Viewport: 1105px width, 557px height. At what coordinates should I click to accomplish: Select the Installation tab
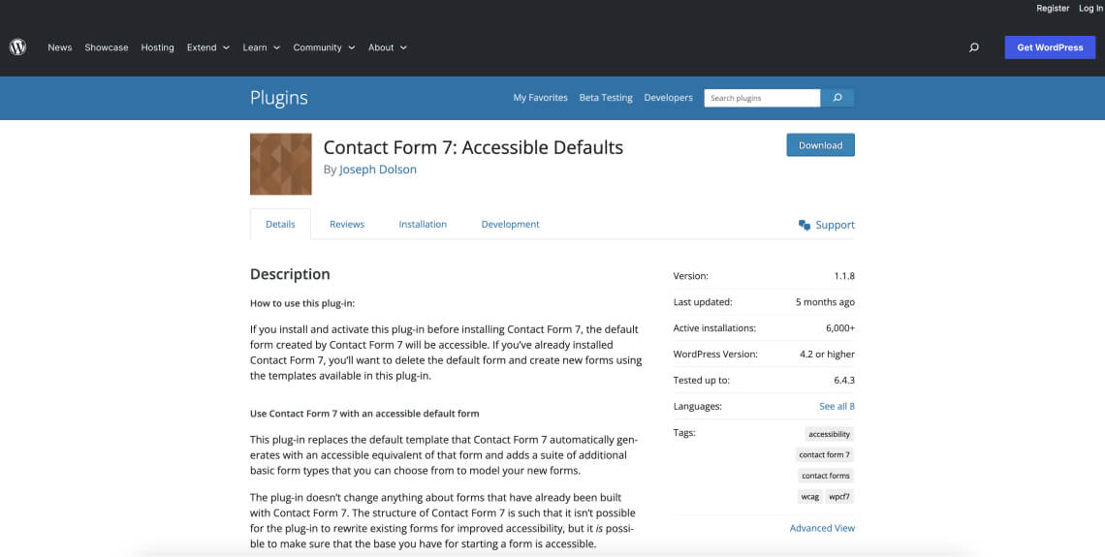423,224
